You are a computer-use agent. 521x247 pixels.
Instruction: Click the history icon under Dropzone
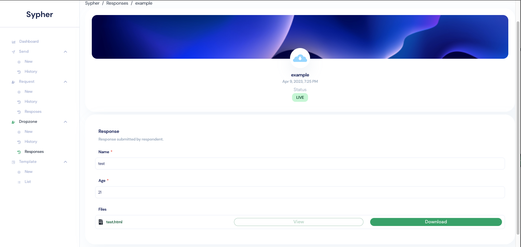pos(19,142)
